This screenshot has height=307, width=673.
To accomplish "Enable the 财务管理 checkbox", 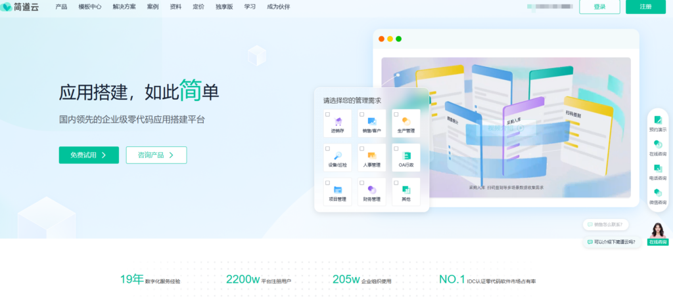I will (362, 183).
